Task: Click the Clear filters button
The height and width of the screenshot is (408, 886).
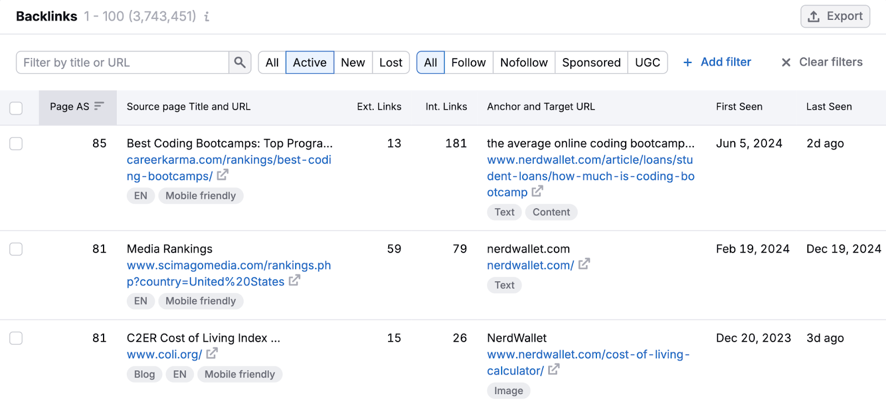Action: [822, 62]
